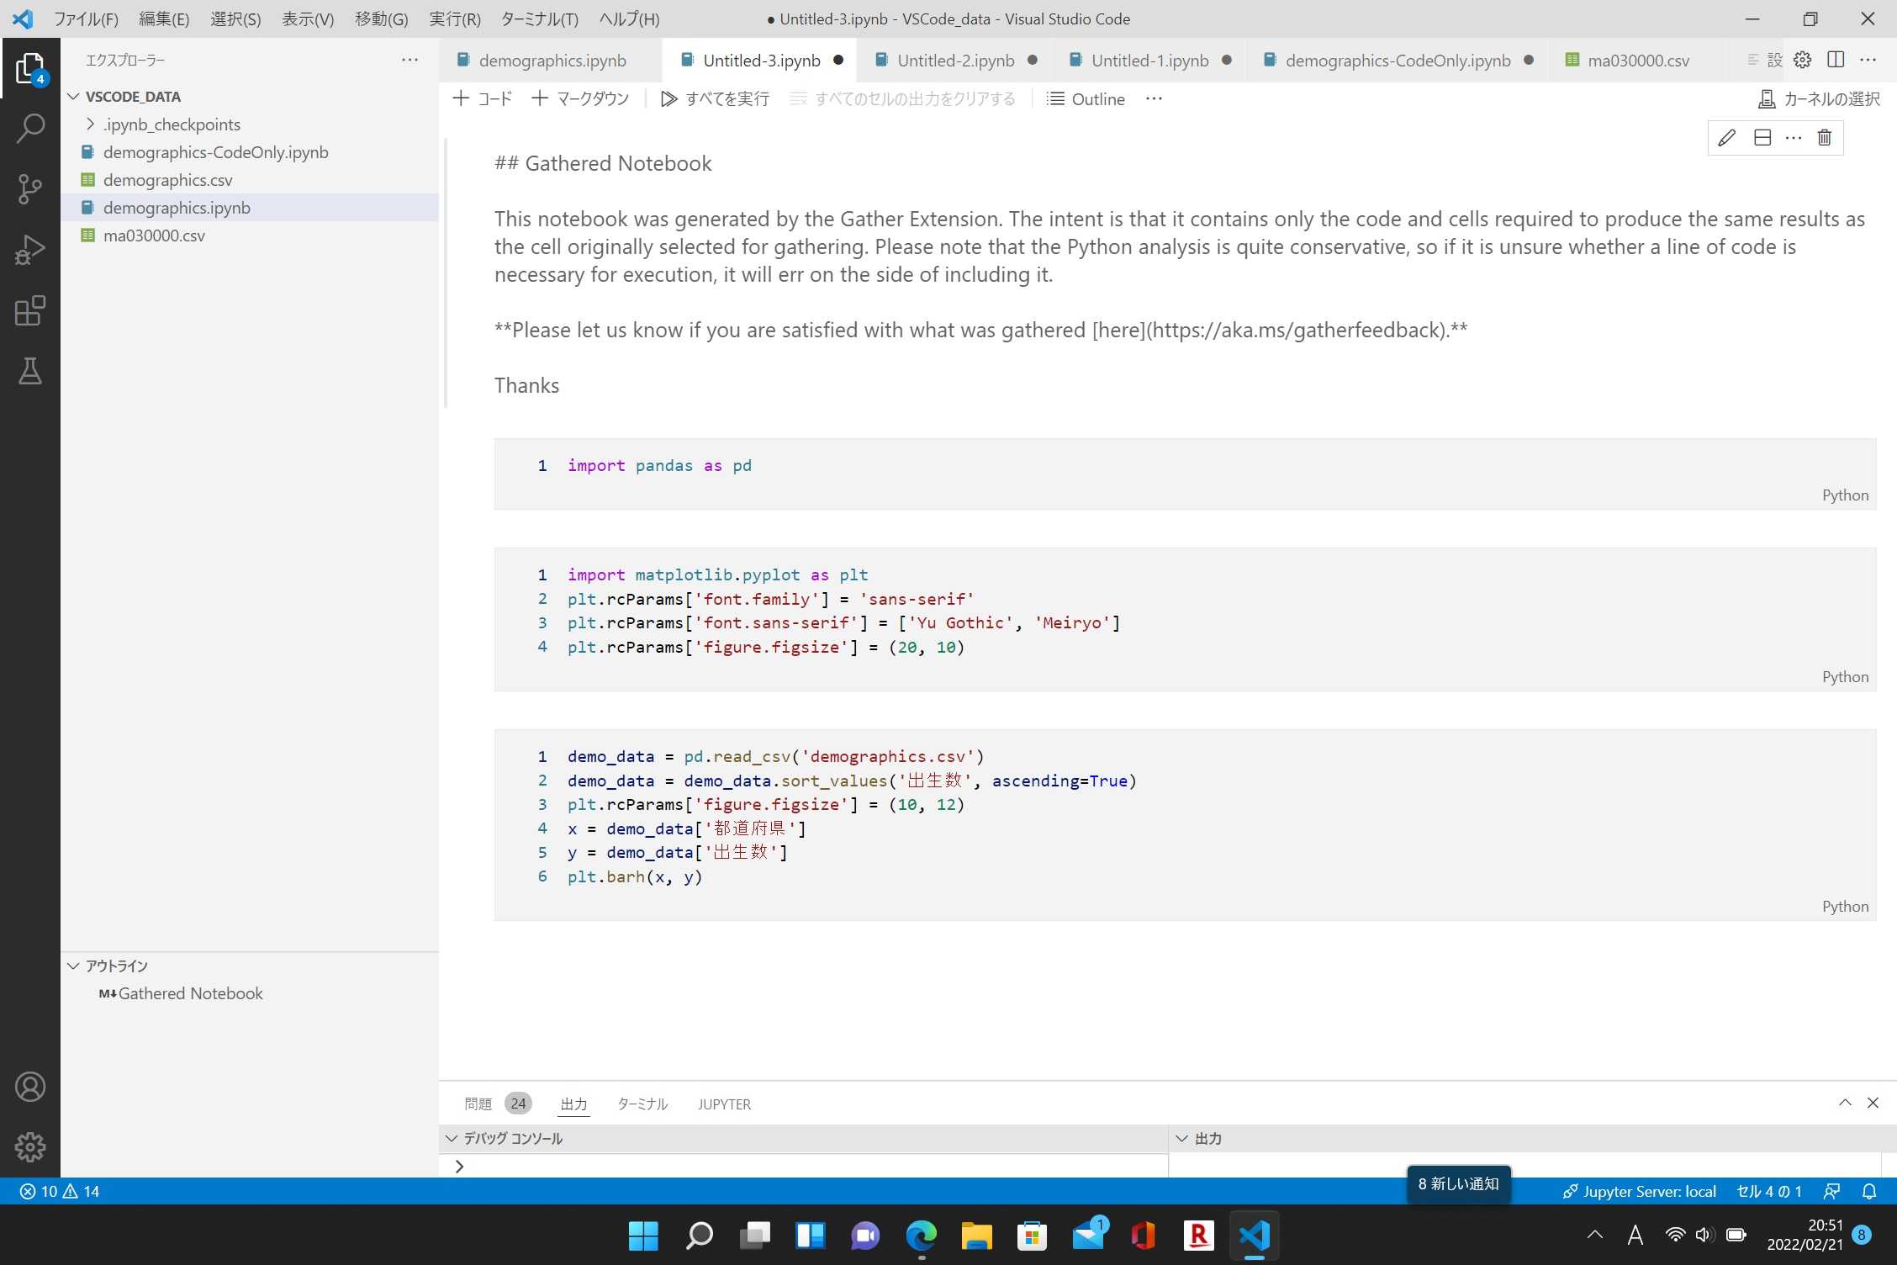This screenshot has width=1897, height=1265.
Task: Open the cell's more actions ellipsis menu
Action: click(1794, 137)
